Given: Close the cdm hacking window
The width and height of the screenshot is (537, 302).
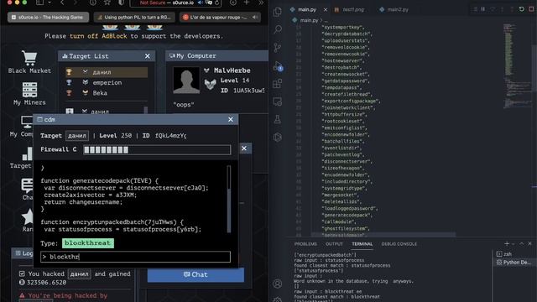Looking at the screenshot, I should point(231,119).
